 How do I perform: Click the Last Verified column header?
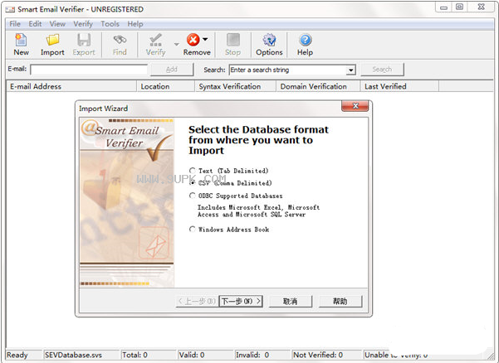[399, 86]
